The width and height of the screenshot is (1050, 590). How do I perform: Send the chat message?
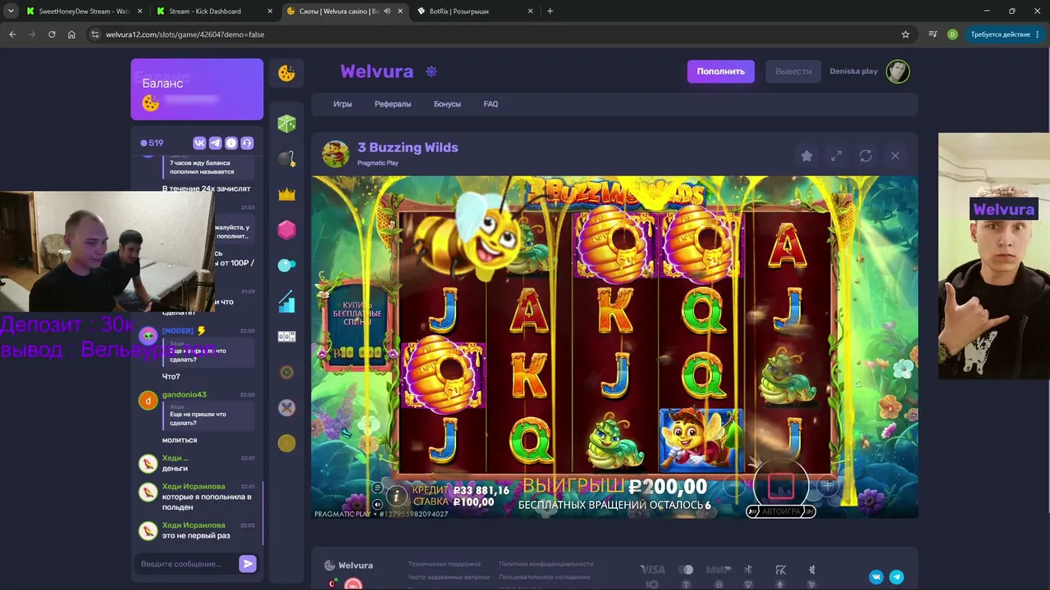click(248, 564)
